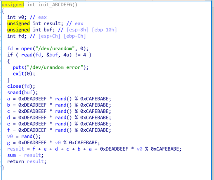Viewport: 214px width, 180px height.
Task: Click the srand function call
Action: 14,93
